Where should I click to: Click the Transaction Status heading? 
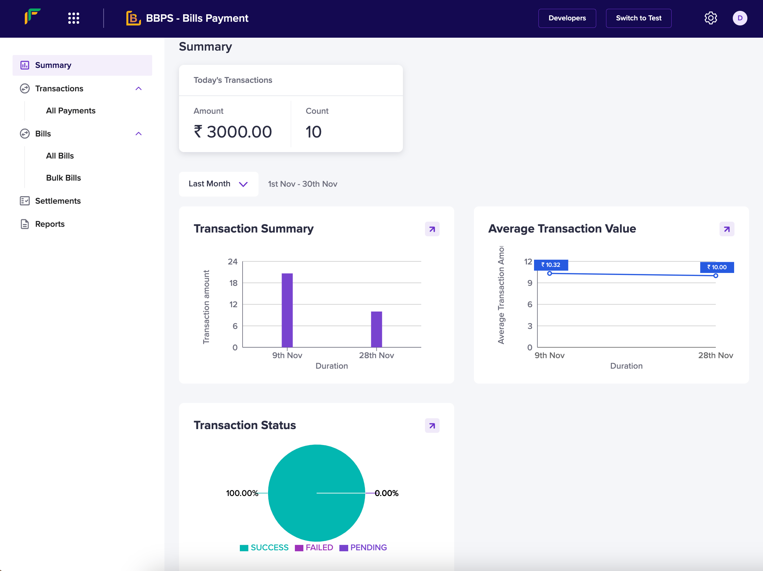point(245,425)
